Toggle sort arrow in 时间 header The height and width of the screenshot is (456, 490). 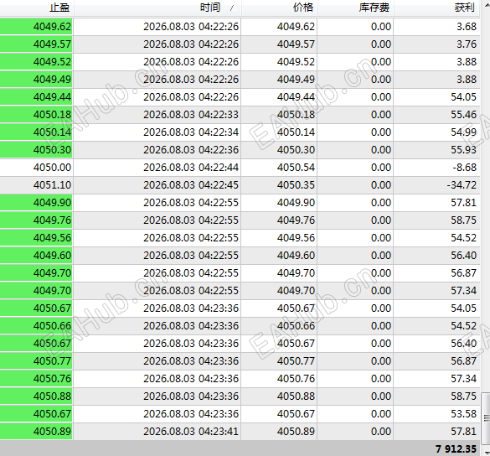pyautogui.click(x=232, y=8)
